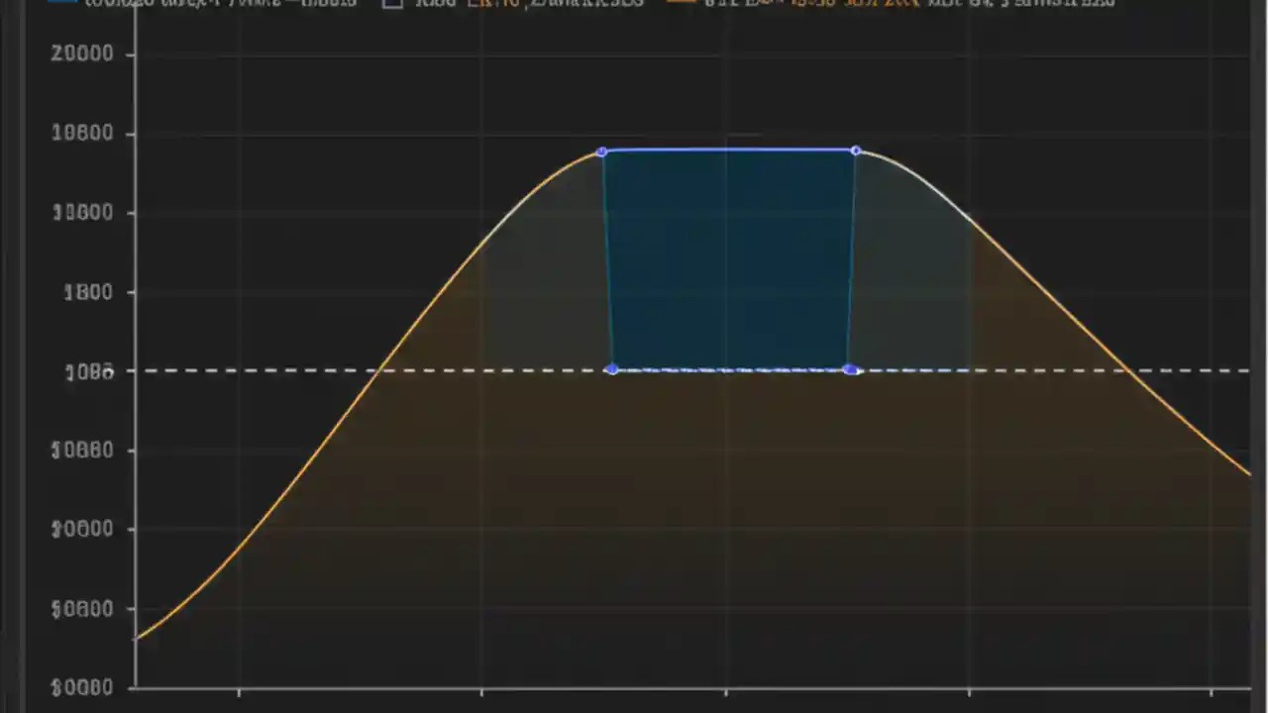Select the top-left control point handle
The width and height of the screenshot is (1268, 713).
[602, 153]
